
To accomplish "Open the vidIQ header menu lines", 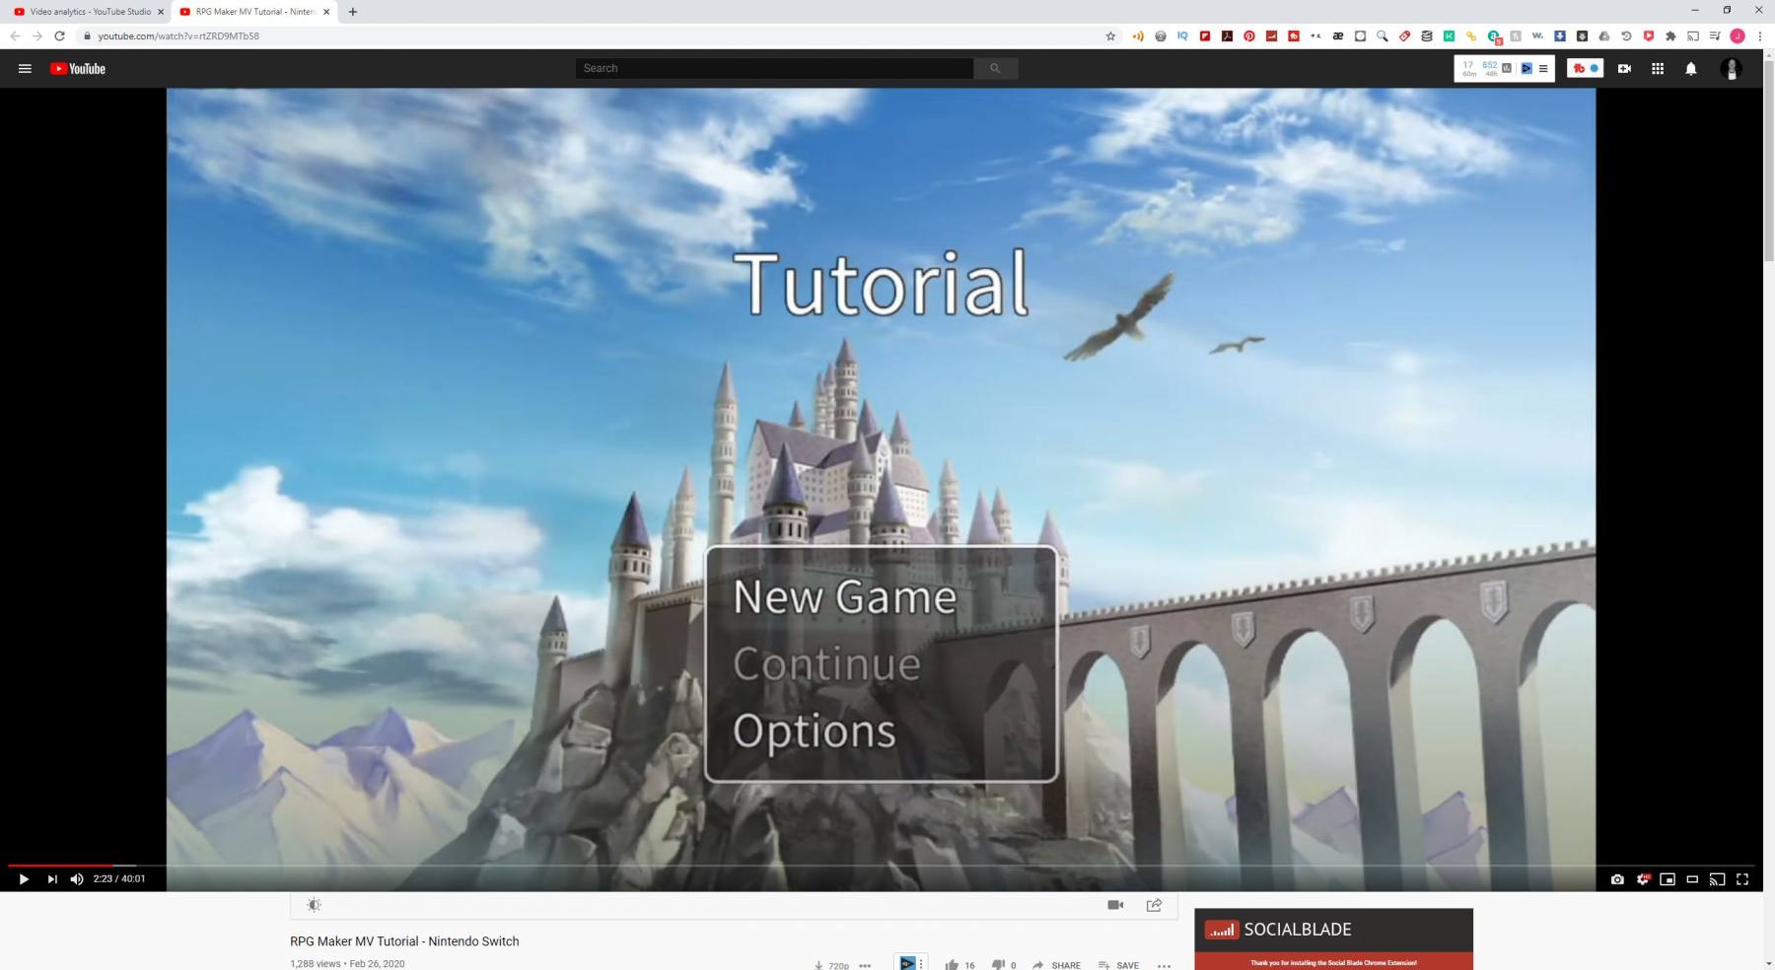I will tap(1543, 68).
